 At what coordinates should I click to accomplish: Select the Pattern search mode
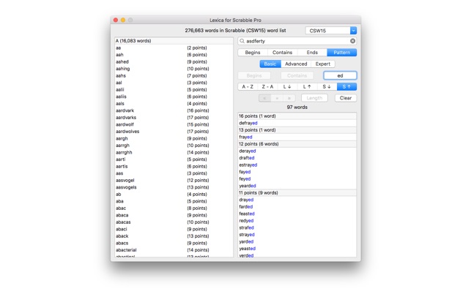pos(342,53)
